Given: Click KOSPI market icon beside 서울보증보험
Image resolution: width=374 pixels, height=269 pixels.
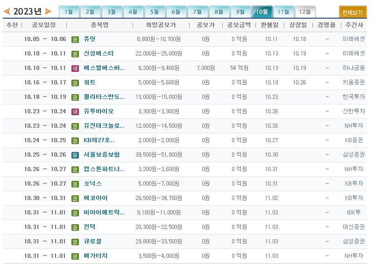Looking at the screenshot, I should tap(75, 155).
